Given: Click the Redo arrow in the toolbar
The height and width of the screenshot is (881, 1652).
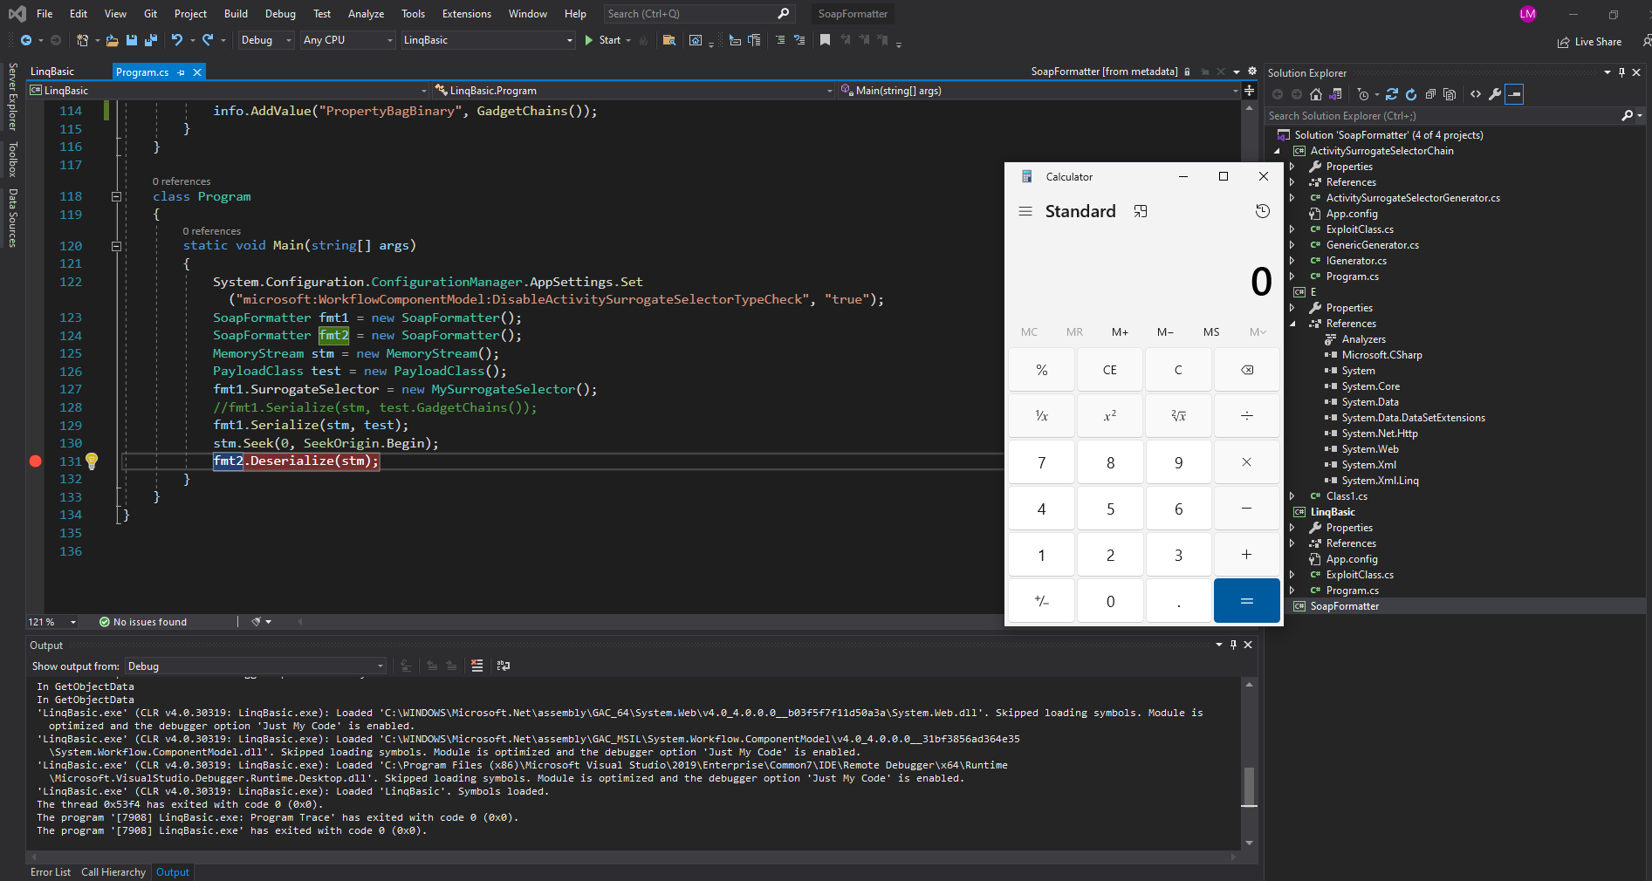Looking at the screenshot, I should [x=208, y=40].
